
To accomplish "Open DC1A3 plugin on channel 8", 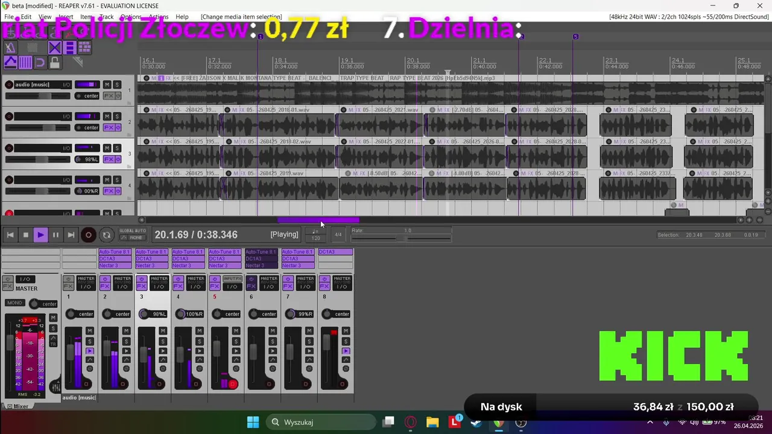I will [x=335, y=252].
